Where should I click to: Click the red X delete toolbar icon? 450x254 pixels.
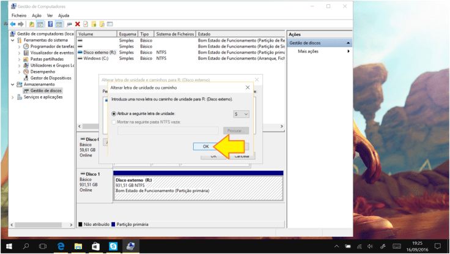[x=78, y=24]
